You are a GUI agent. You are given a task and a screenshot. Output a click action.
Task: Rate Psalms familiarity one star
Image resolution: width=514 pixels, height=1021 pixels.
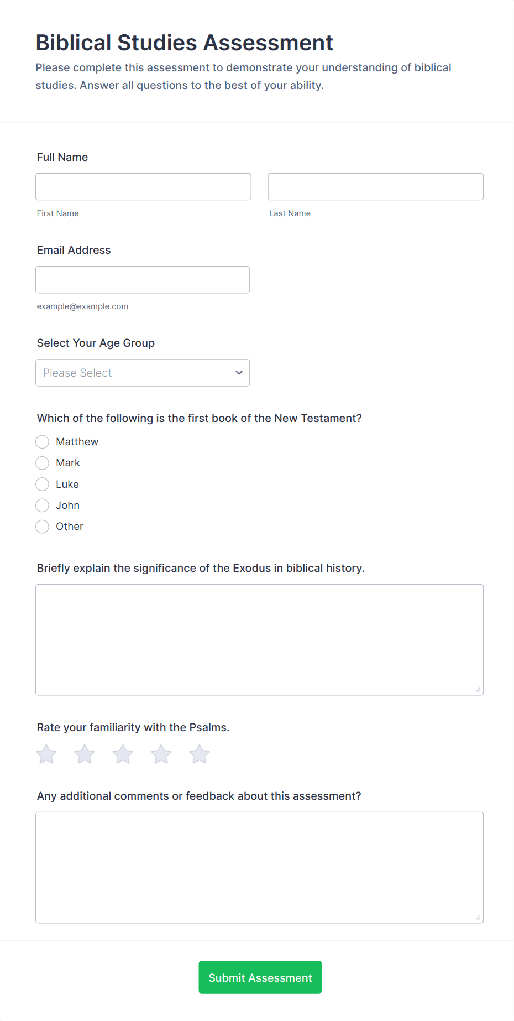point(46,754)
